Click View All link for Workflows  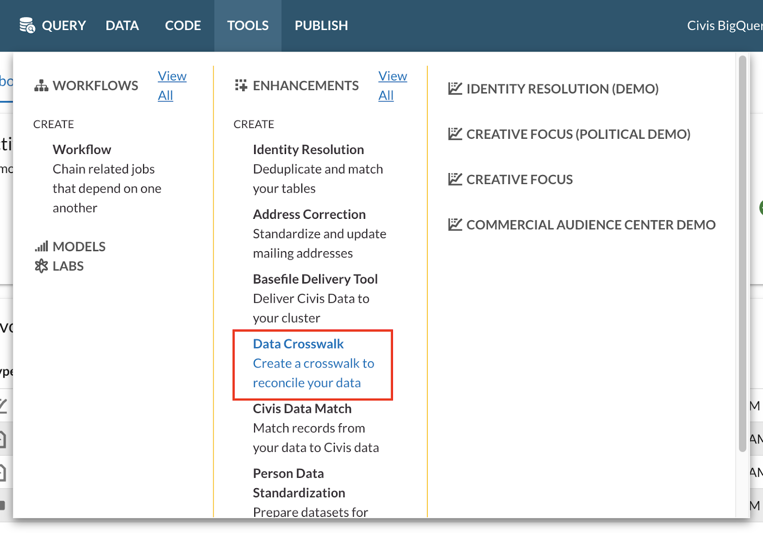click(x=172, y=86)
